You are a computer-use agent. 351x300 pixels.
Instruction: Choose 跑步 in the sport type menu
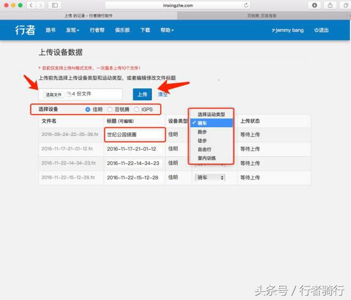tap(211, 132)
